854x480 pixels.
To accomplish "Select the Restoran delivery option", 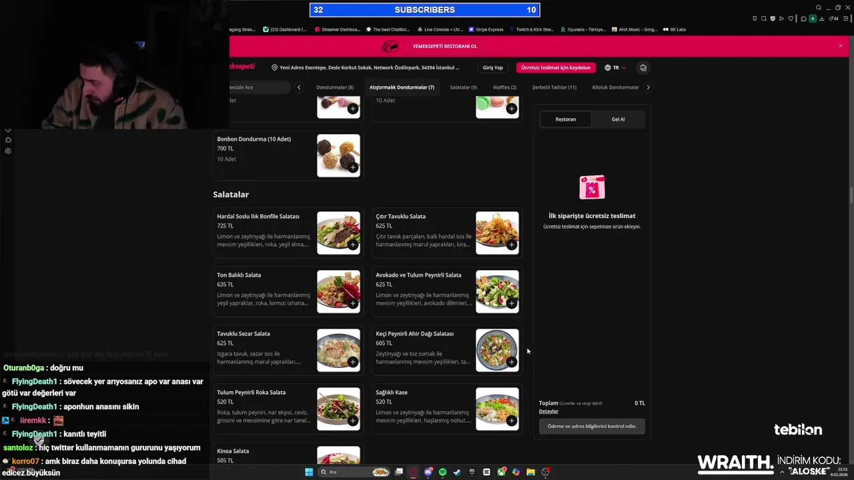I will (566, 119).
